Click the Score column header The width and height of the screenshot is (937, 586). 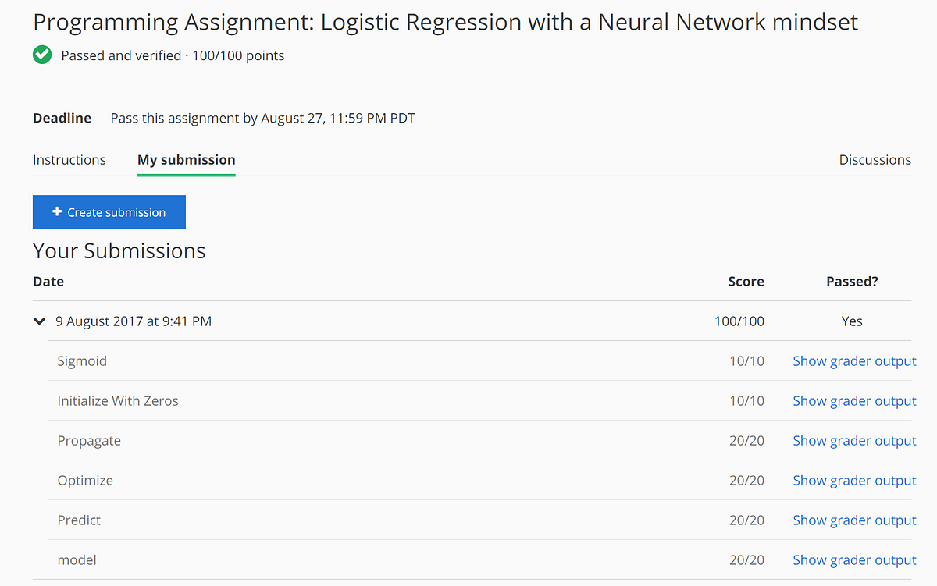[x=746, y=282]
